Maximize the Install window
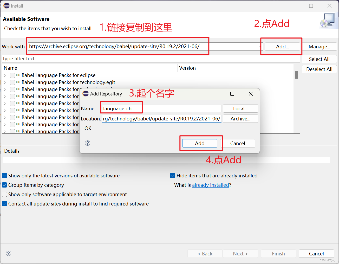Image resolution: width=339 pixels, height=264 pixels. pyautogui.click(x=311, y=6)
